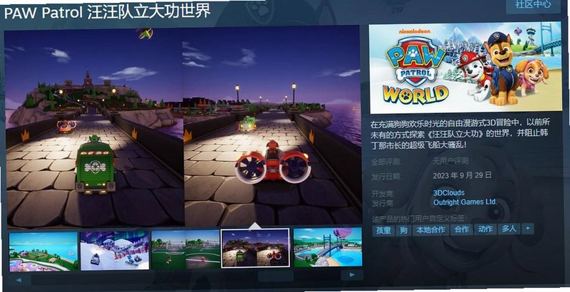
Task: Add a new tag with the plus button
Action: 527,229
